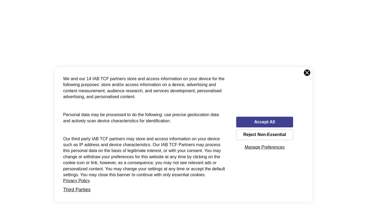
Task: Select Reject Non-Essential
Action: click(x=265, y=135)
